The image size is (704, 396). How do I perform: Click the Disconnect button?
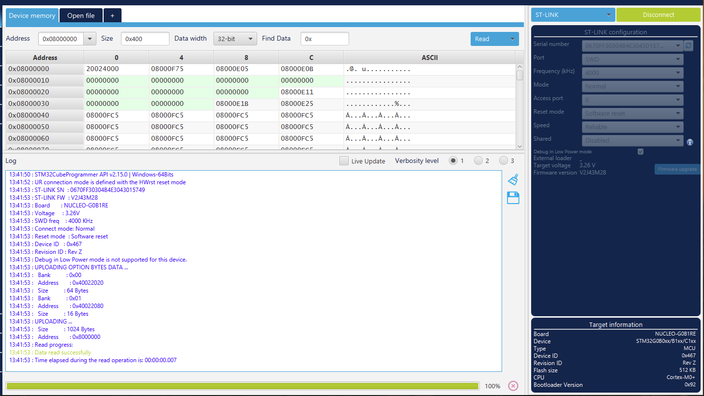(x=658, y=15)
